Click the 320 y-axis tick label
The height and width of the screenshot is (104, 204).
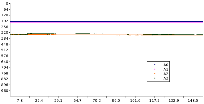(5, 33)
